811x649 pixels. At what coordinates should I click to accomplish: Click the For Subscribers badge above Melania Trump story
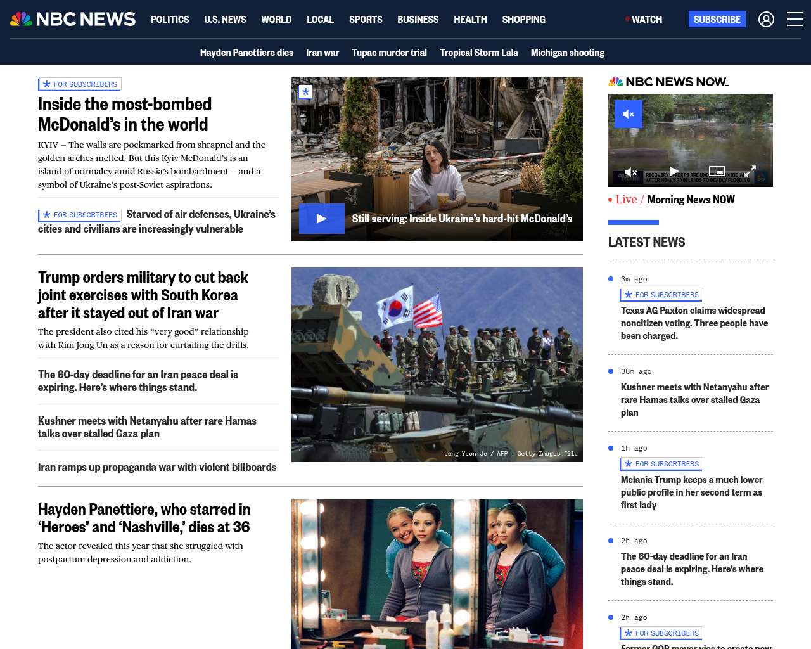tap(661, 464)
